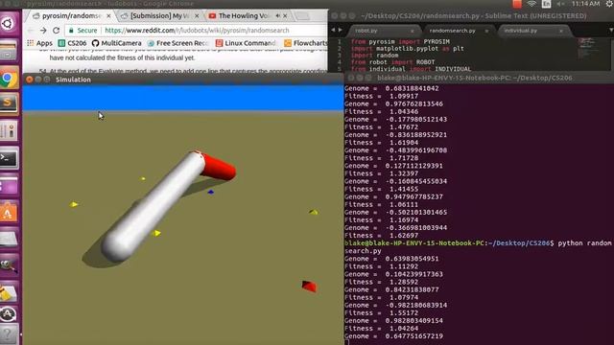Open the Ubuntu Dash search icon
The image size is (614, 345).
tap(9, 23)
